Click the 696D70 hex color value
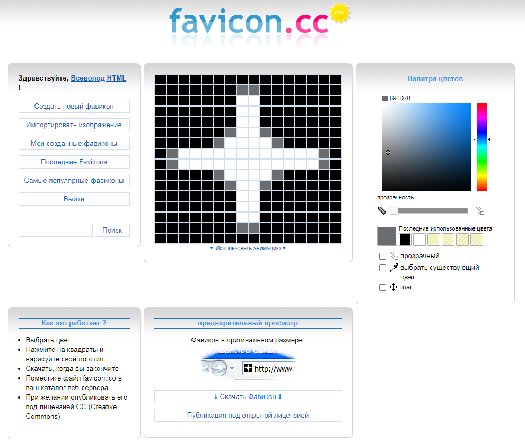The height and width of the screenshot is (442, 525). pos(400,98)
